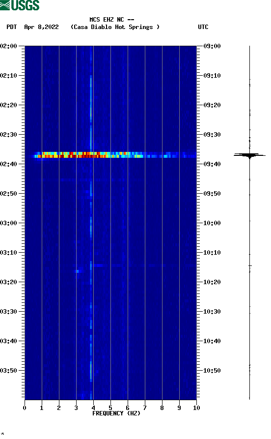Screen dimensions: 271x439
Task: Click the 03:50 PDT time label
Action: click(9, 370)
